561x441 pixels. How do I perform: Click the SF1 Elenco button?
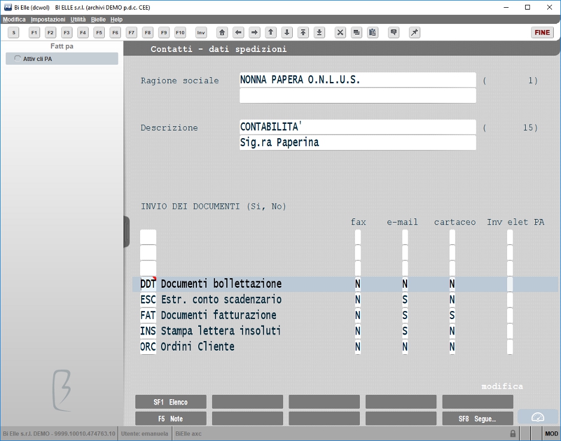point(171,402)
